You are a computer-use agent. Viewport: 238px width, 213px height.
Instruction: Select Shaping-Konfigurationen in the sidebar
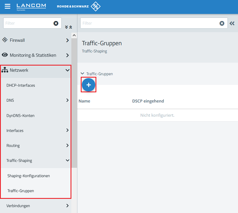[28, 176]
